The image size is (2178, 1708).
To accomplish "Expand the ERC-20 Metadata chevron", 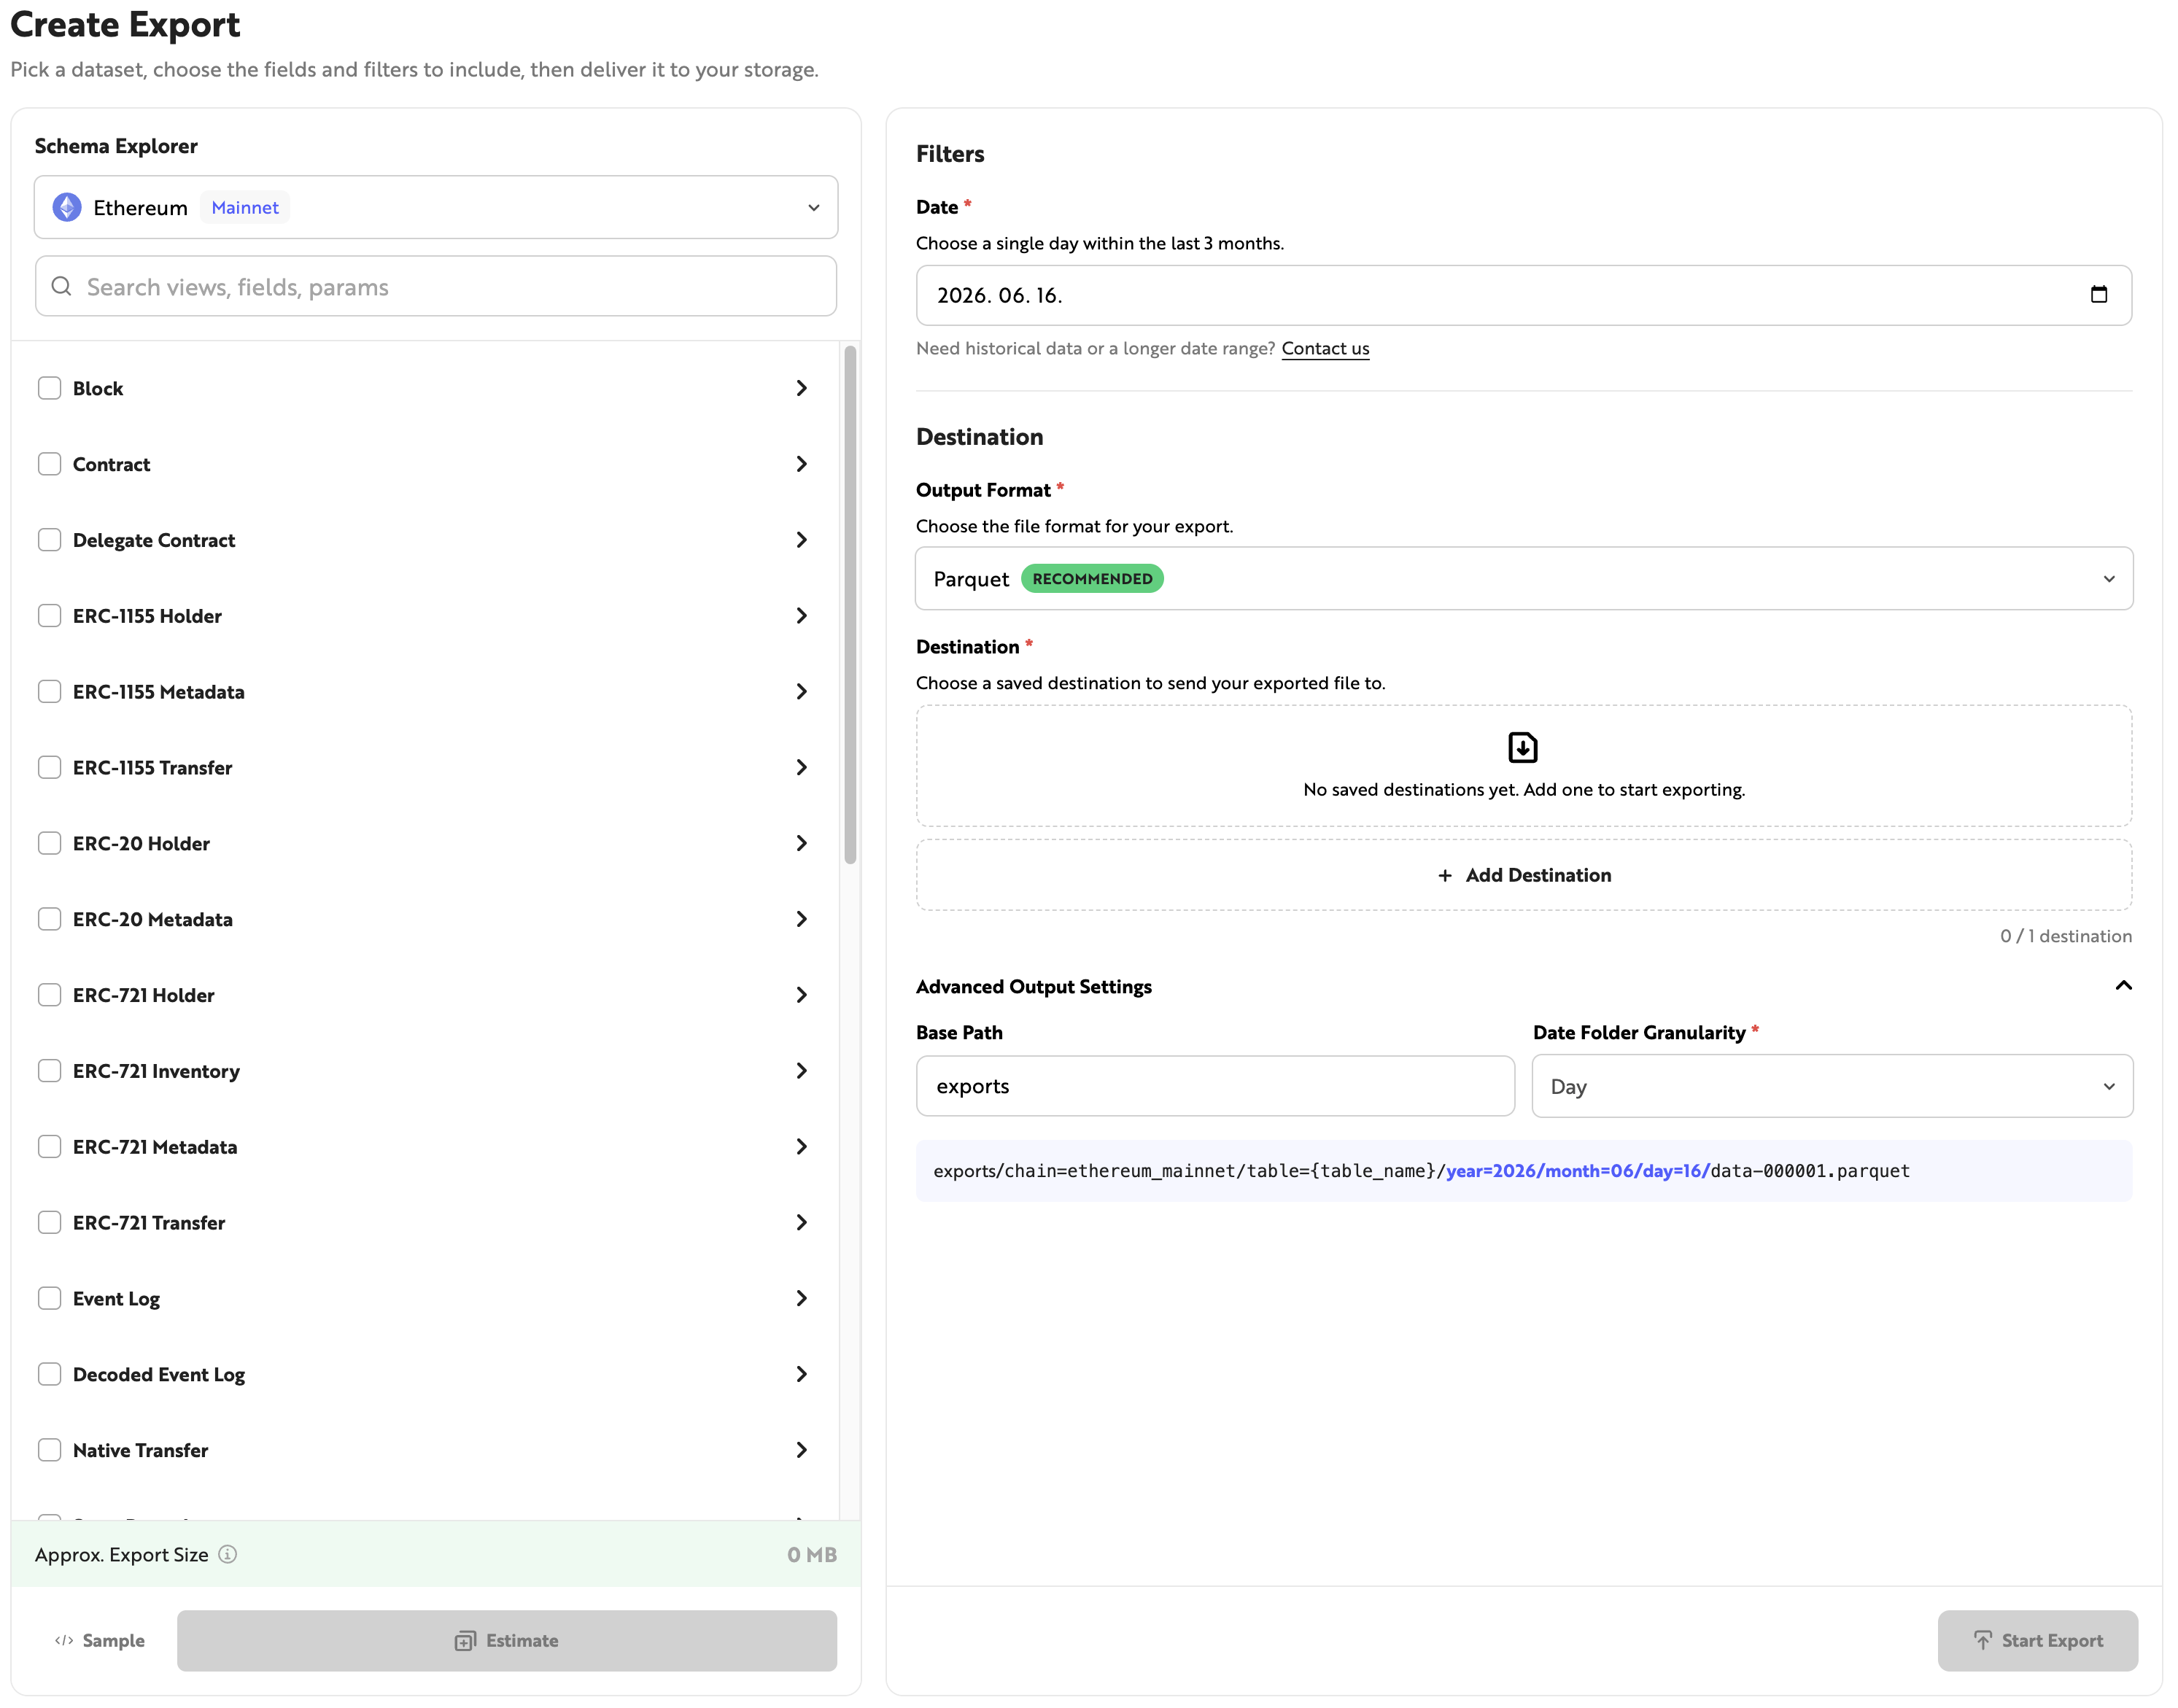I will point(801,919).
